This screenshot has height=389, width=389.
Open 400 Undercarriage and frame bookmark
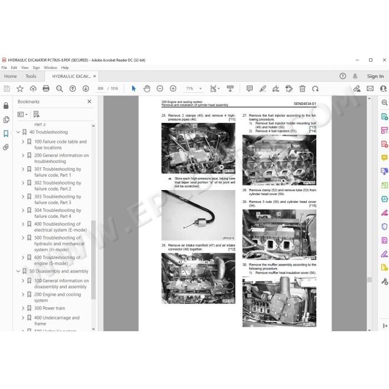coord(57,321)
